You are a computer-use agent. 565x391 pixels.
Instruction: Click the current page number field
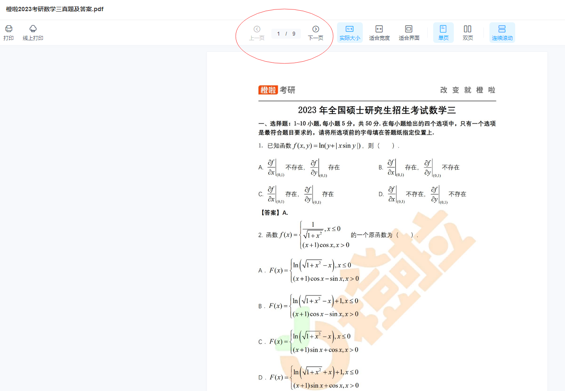point(279,34)
